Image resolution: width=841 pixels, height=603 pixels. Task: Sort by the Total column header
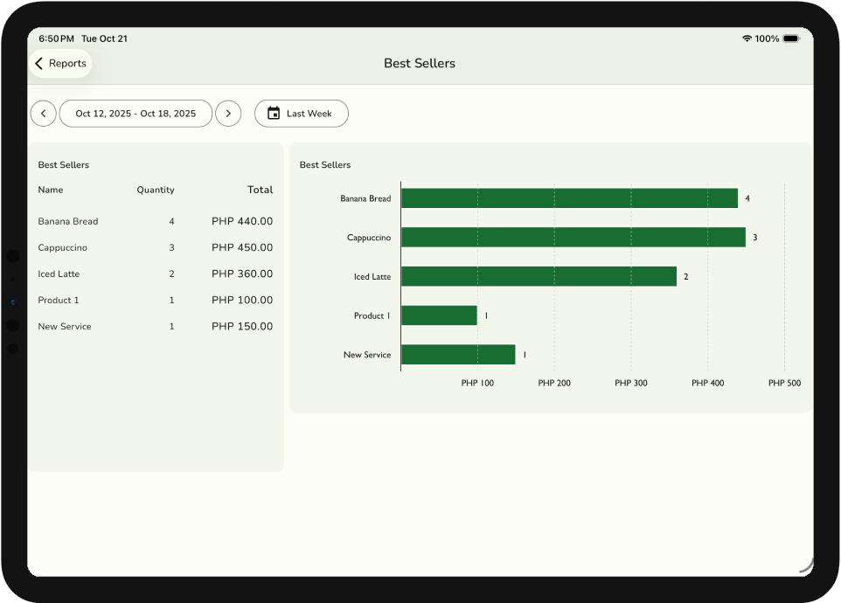pyautogui.click(x=260, y=191)
